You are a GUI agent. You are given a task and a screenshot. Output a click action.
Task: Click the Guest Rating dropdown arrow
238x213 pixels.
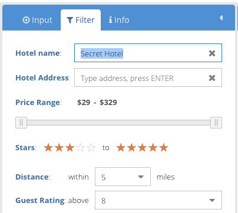(x=212, y=200)
